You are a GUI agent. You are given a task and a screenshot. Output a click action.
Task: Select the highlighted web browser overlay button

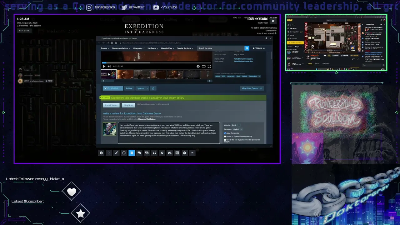coord(132,153)
